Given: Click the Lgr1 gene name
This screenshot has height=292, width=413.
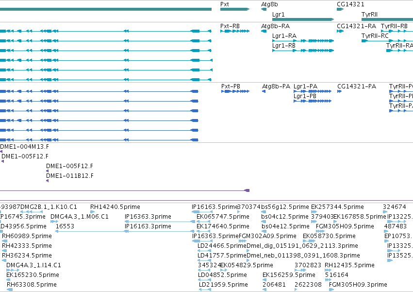Looking at the screenshot, I should pyautogui.click(x=279, y=15).
